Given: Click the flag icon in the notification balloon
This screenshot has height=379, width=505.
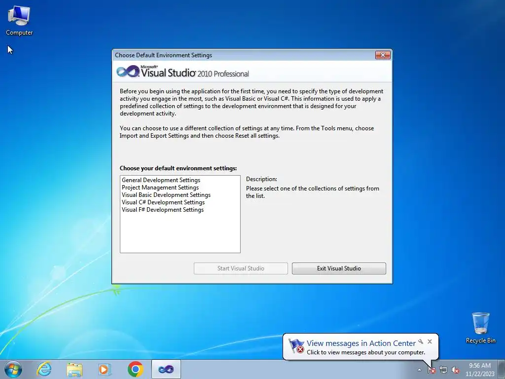Looking at the screenshot, I should click(x=296, y=346).
